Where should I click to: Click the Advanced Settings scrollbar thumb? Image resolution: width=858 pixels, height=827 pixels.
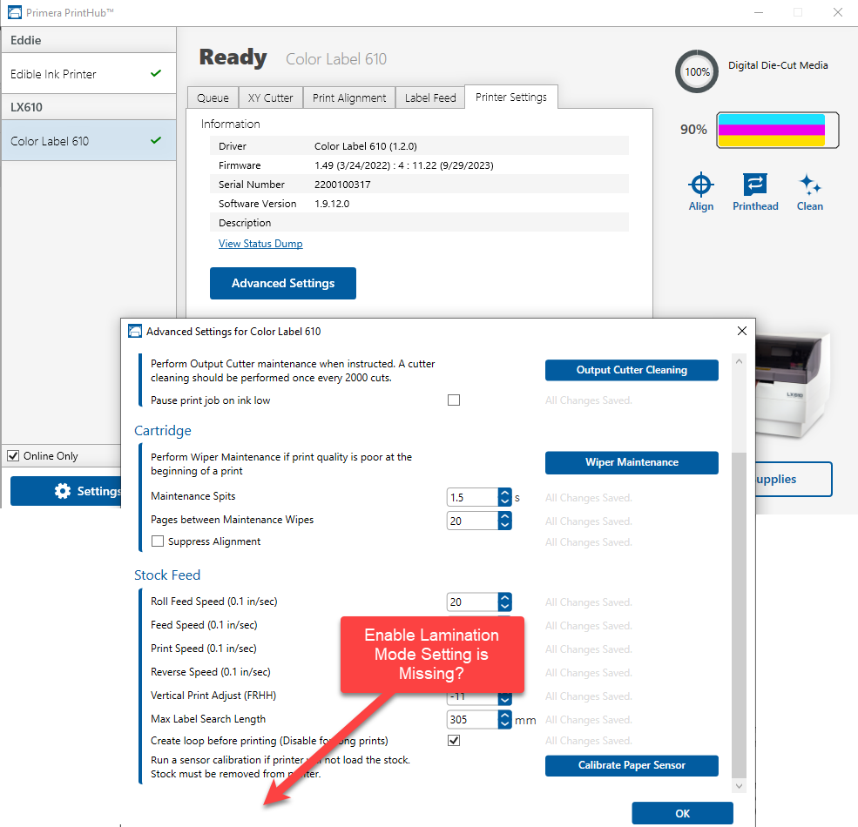pyautogui.click(x=739, y=615)
